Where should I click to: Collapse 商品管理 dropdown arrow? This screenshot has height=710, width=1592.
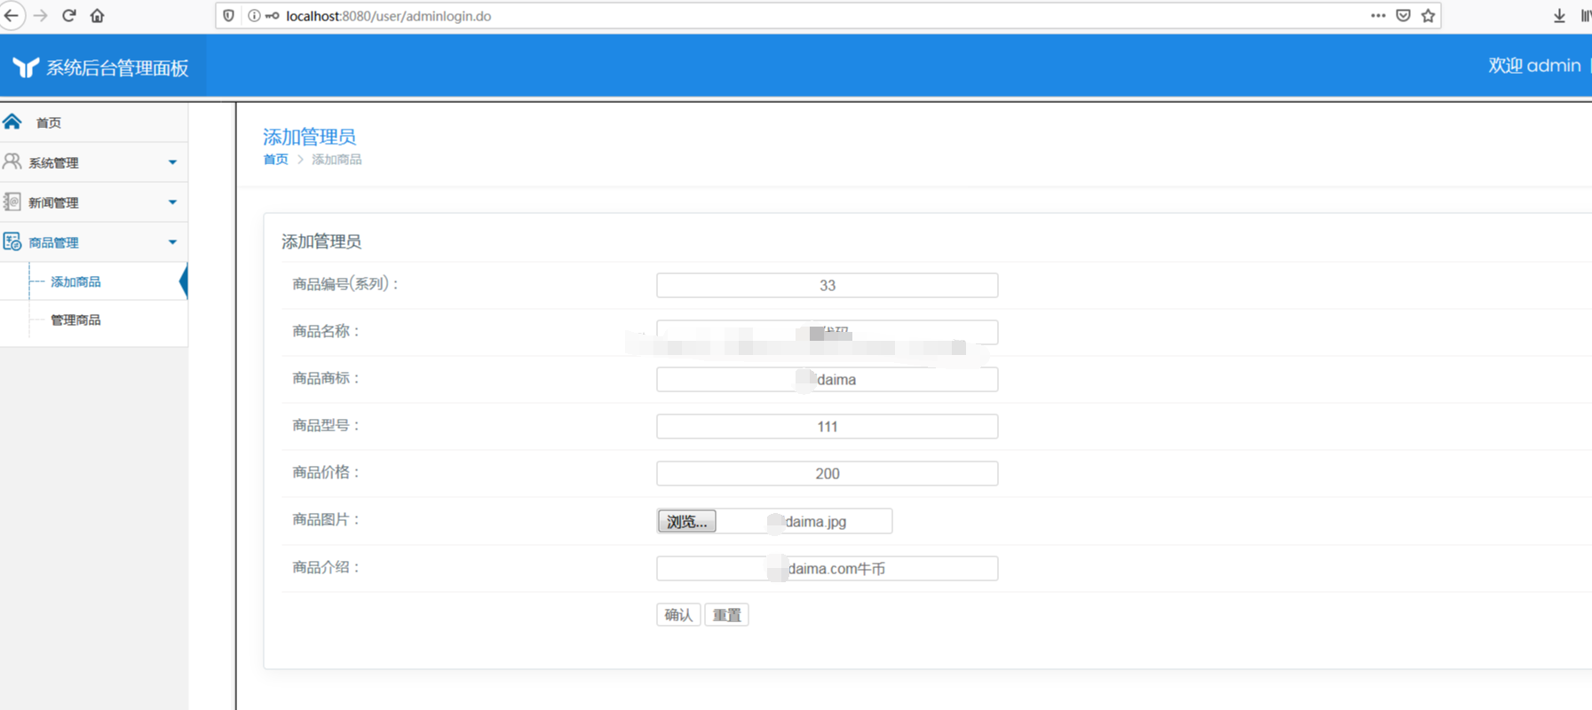pos(172,242)
